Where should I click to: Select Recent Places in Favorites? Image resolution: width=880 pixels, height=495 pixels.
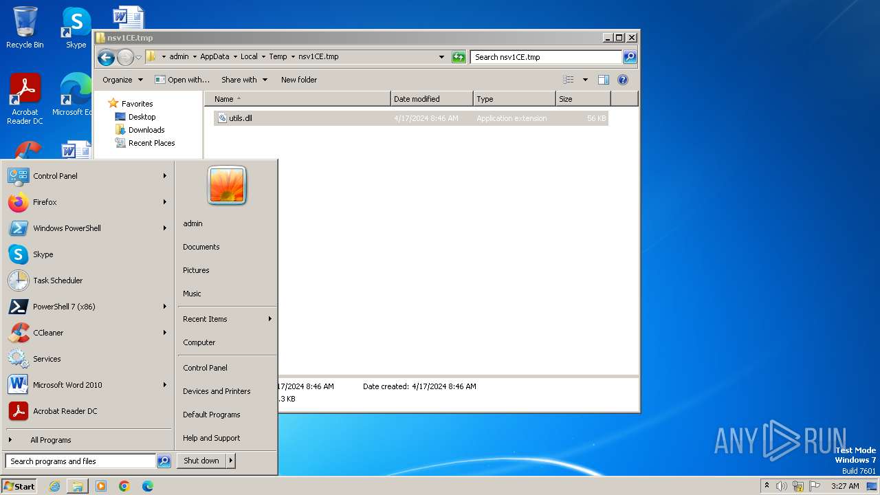pyautogui.click(x=151, y=143)
